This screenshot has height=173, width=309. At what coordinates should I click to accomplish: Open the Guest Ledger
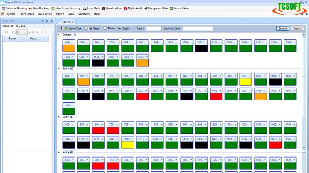[x=112, y=8]
